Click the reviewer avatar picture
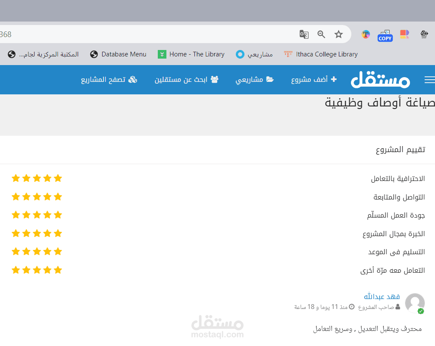The image size is (435, 346). point(415,303)
